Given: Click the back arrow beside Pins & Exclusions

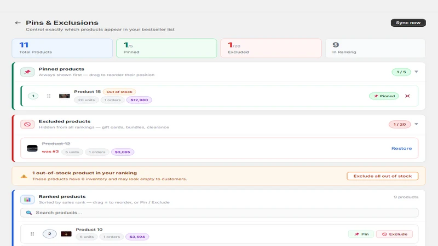Looking at the screenshot, I should click(x=18, y=23).
